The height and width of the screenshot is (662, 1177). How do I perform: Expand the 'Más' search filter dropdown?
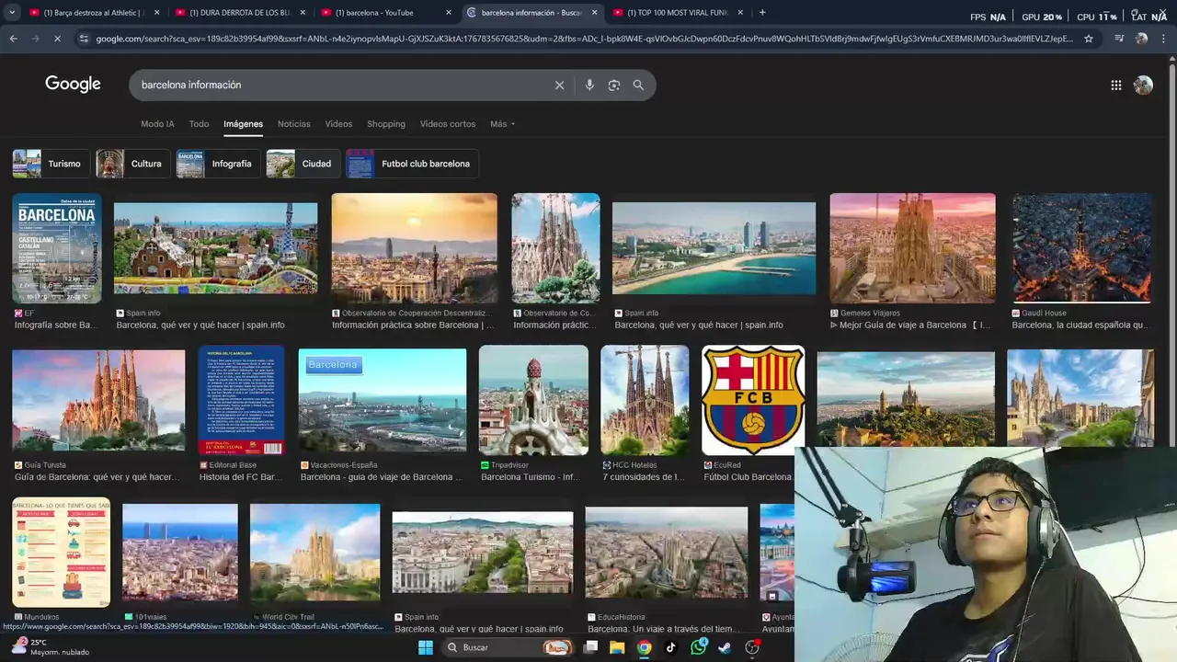click(x=502, y=124)
